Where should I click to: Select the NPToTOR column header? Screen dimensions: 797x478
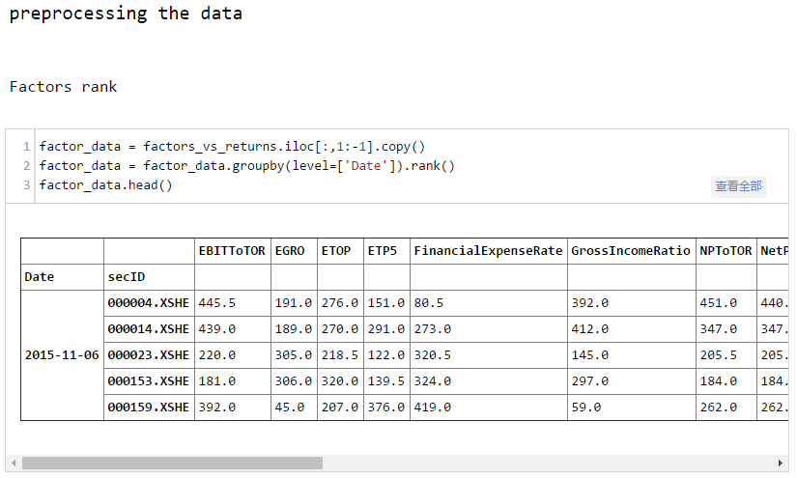pyautogui.click(x=725, y=251)
